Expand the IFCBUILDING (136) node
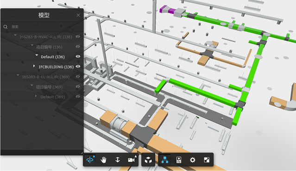The width and height of the screenshot is (296, 171). point(34,66)
